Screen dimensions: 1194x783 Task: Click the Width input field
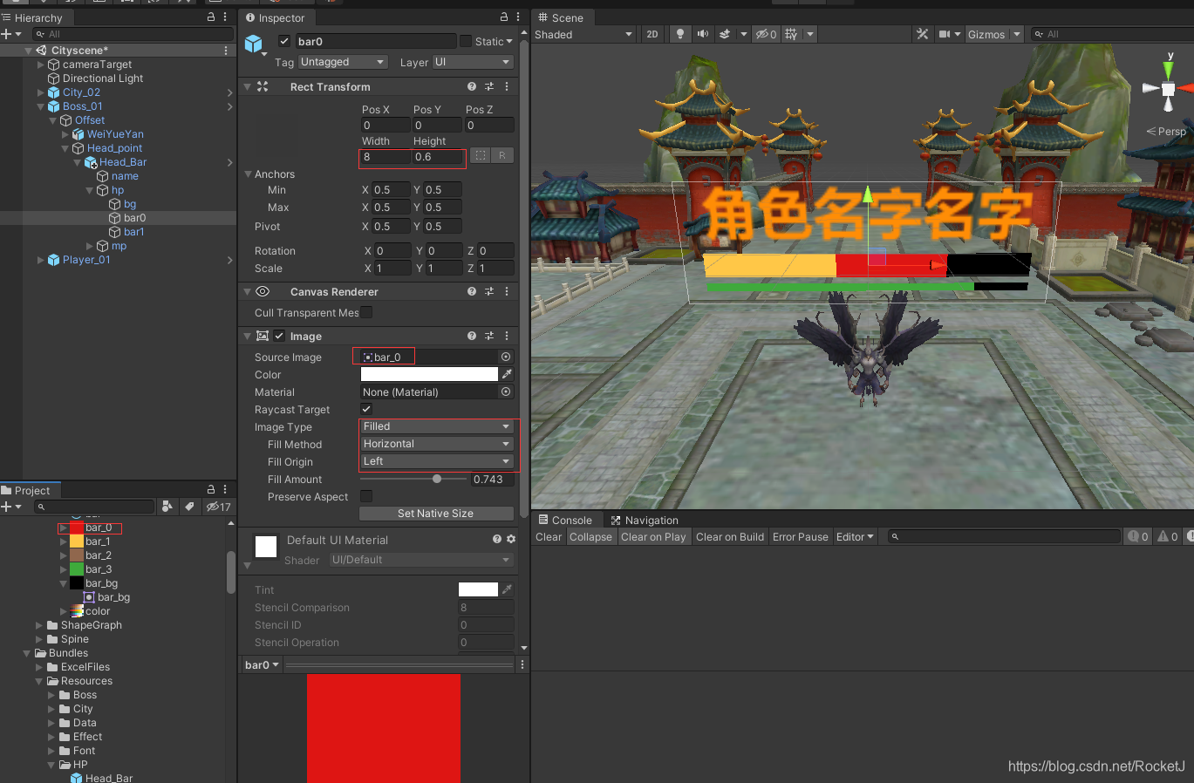pyautogui.click(x=385, y=157)
